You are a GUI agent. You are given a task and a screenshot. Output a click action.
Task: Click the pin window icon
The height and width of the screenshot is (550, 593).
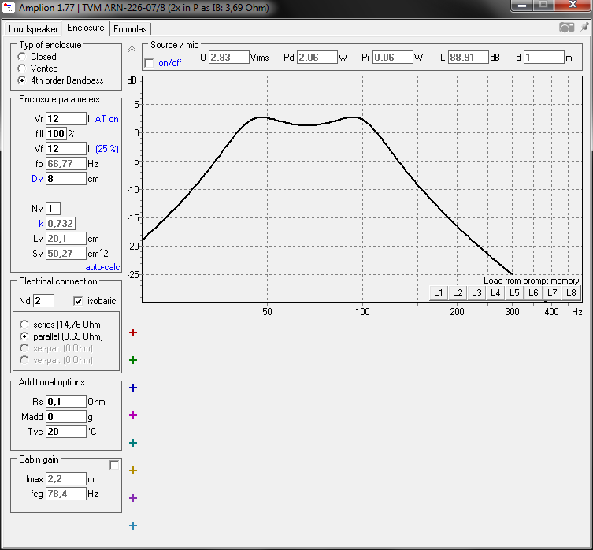pyautogui.click(x=584, y=27)
